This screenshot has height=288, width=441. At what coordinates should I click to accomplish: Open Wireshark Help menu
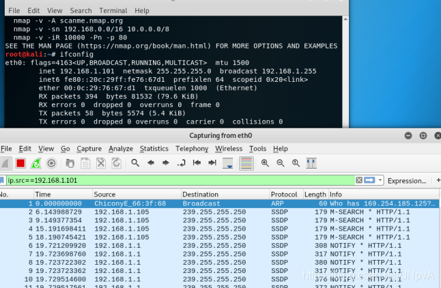[281, 149]
